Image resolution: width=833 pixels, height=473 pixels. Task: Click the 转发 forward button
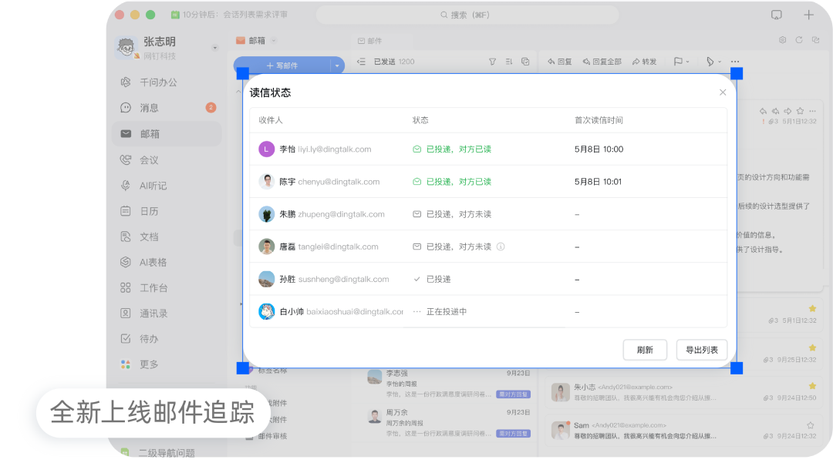click(x=644, y=62)
